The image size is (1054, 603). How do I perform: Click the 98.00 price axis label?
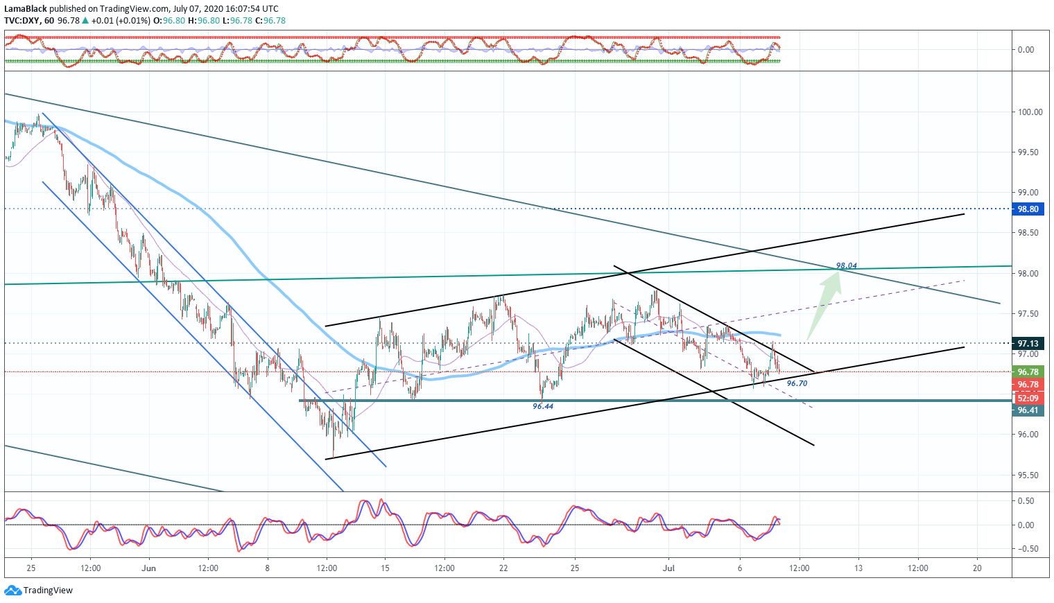pos(1030,274)
